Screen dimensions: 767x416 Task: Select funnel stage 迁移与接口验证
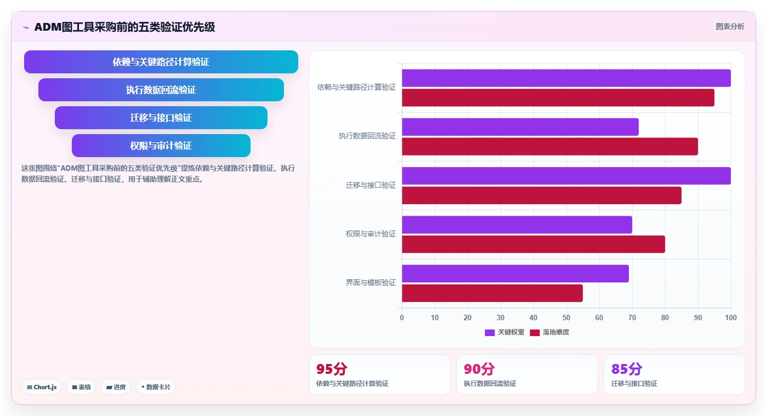point(161,118)
